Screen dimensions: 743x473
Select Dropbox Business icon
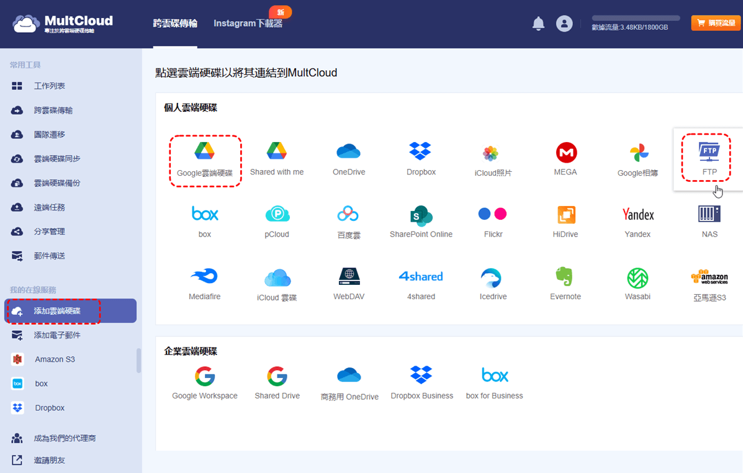[x=421, y=375]
